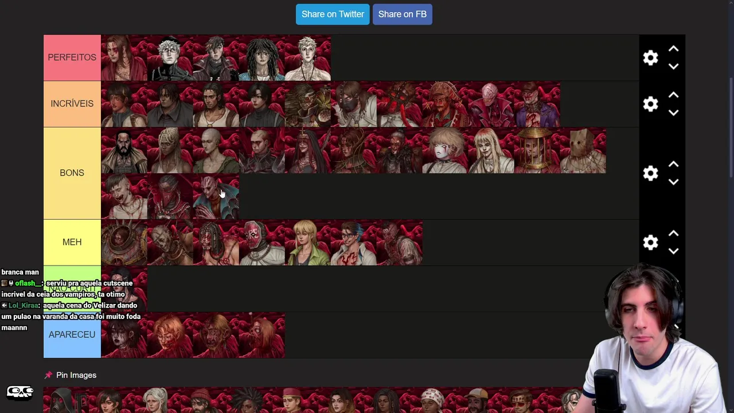Image resolution: width=734 pixels, height=413 pixels.
Task: Open settings gear for MEH row
Action: (x=650, y=243)
